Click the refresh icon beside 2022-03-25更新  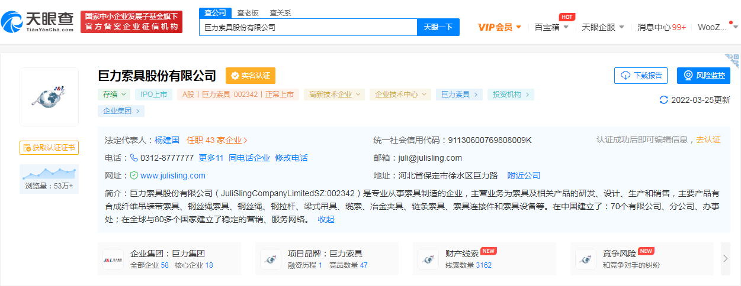tap(663, 100)
